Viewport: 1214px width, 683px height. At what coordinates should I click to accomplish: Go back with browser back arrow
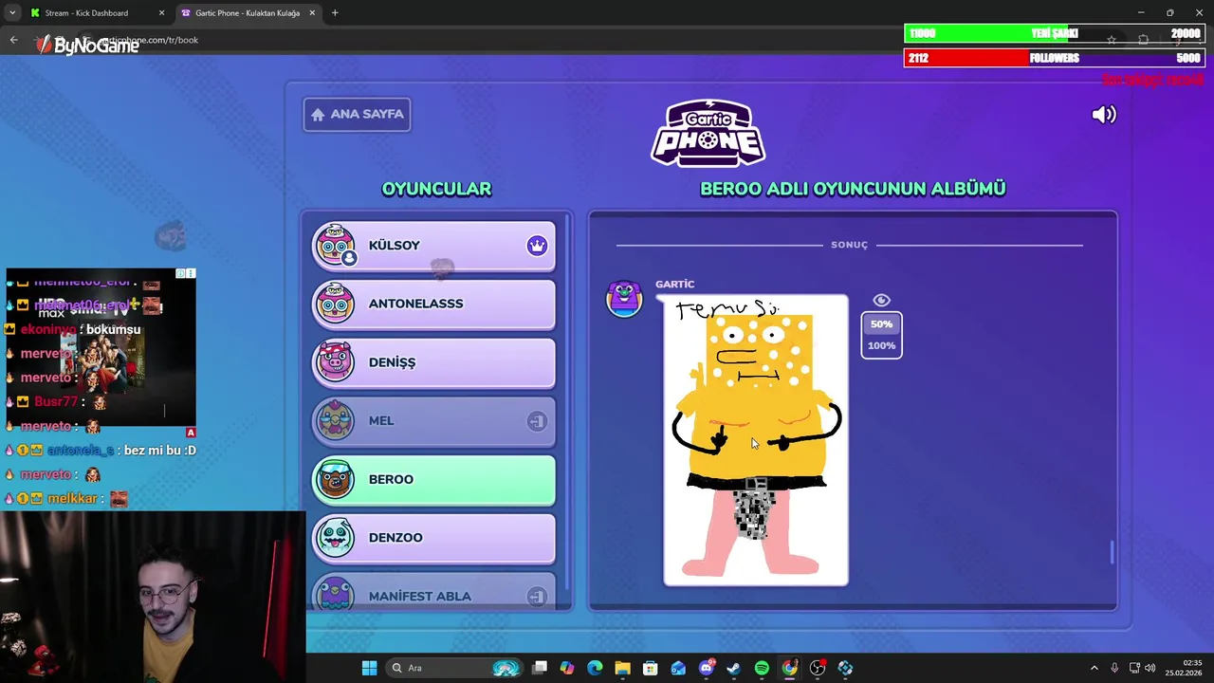[13, 40]
